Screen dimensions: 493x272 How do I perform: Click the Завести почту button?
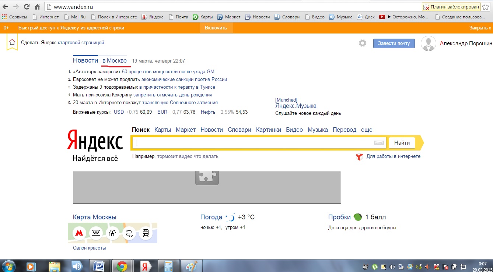point(394,43)
